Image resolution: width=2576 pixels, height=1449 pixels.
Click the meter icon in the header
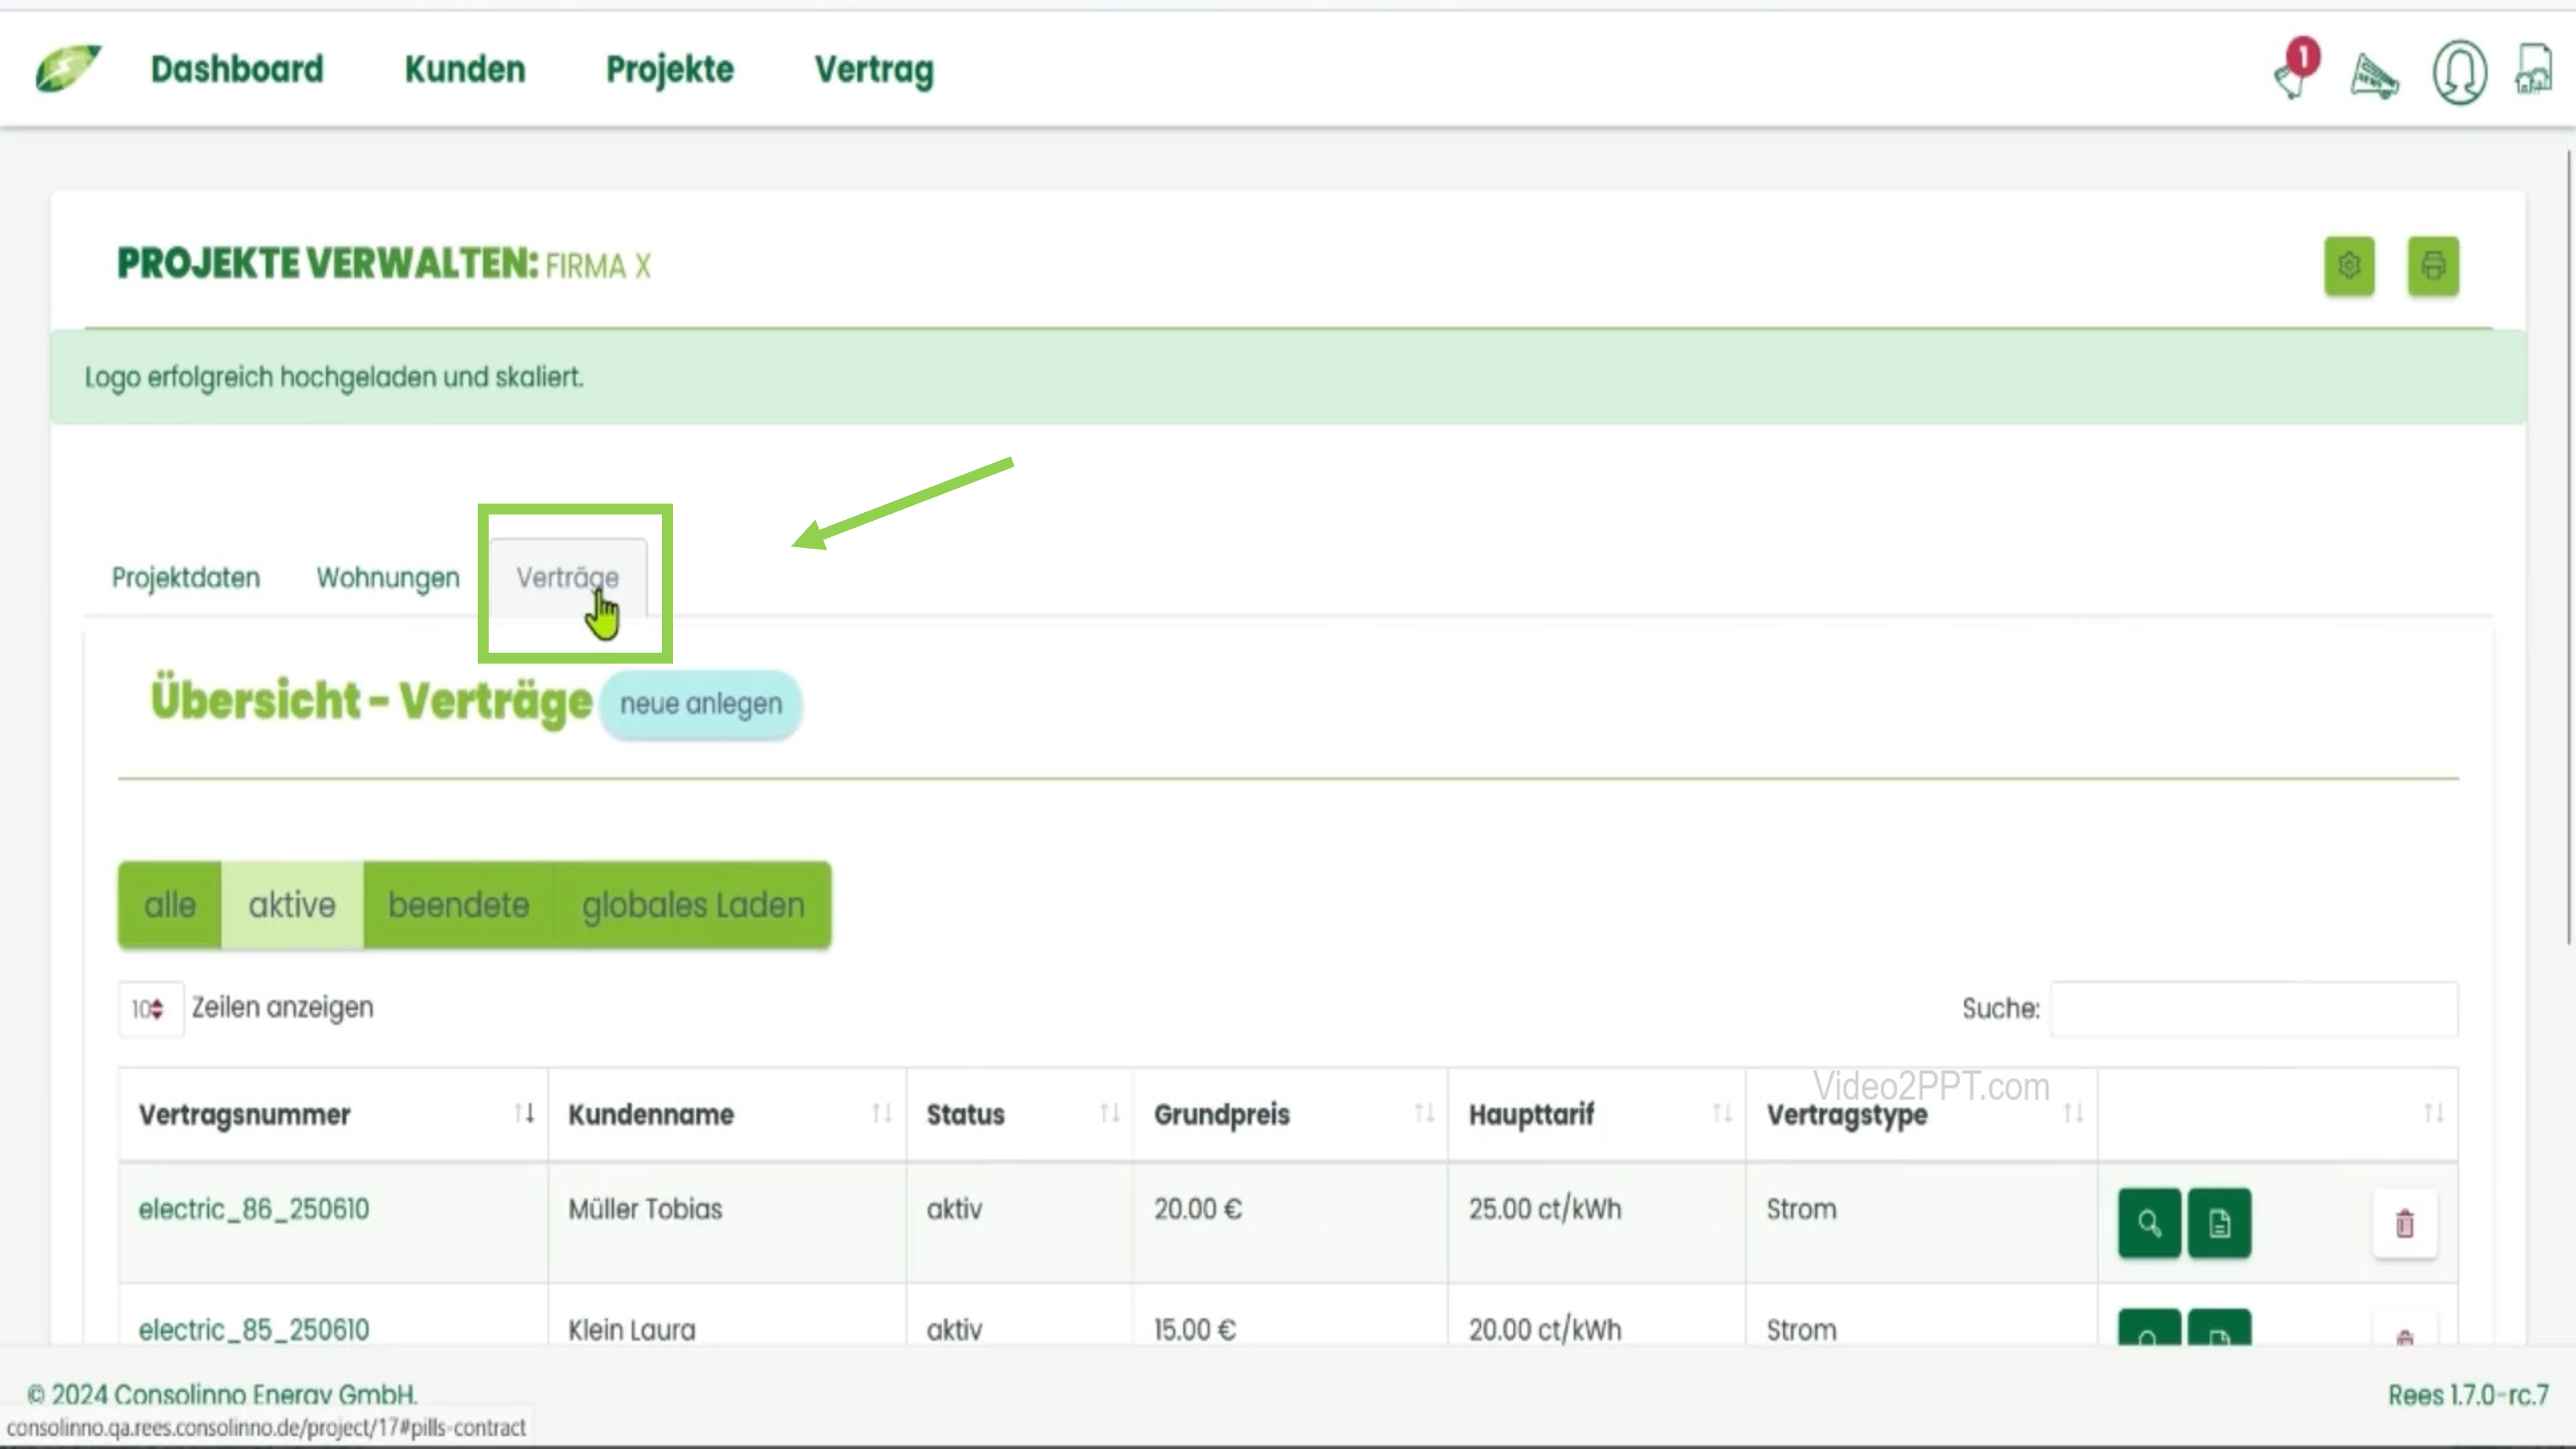click(x=2374, y=75)
